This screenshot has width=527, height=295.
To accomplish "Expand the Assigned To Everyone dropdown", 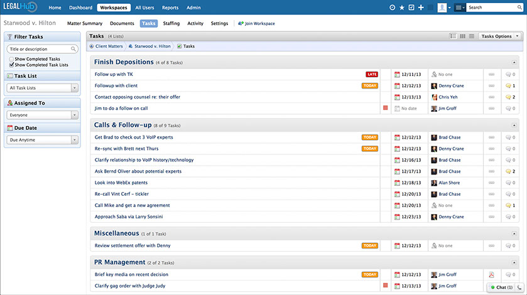I will coord(43,115).
